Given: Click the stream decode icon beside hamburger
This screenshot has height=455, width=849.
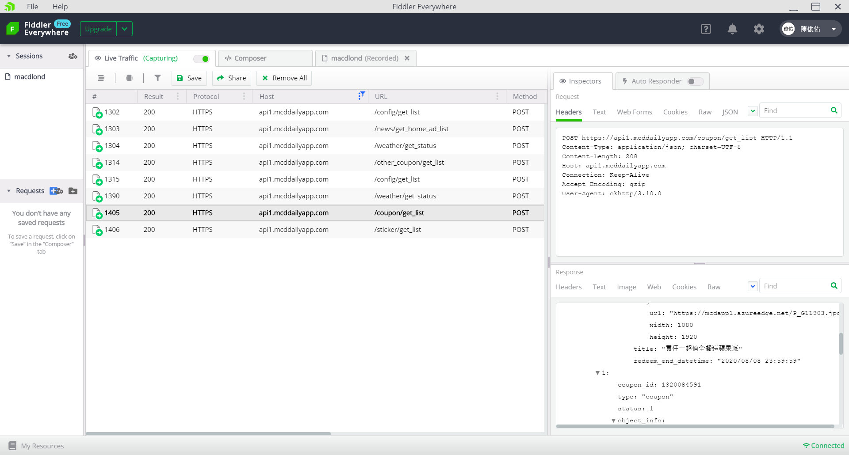Looking at the screenshot, I should 129,78.
